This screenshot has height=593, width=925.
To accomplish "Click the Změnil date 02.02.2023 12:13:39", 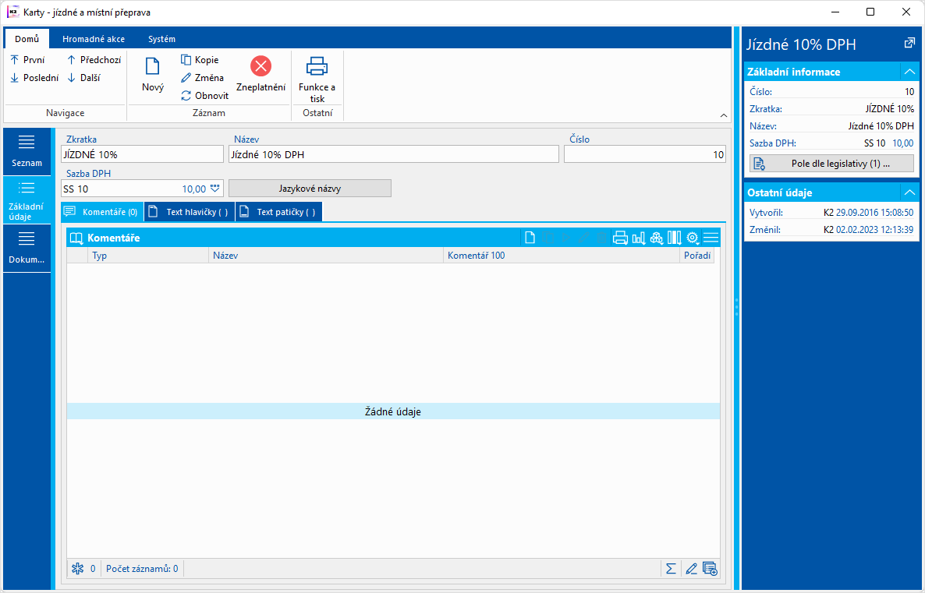I will coord(874,230).
